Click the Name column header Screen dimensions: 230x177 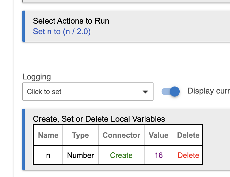(x=48, y=135)
